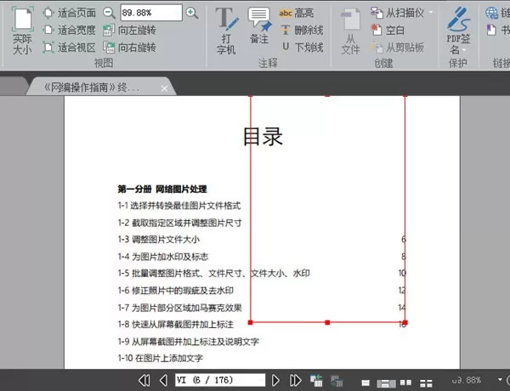This screenshot has height=391, width=510.
Task: Create PDF 从文件 from file
Action: click(350, 31)
